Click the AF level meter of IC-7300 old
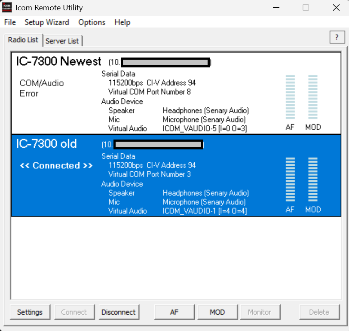This screenshot has width=349, height=331. 290,179
